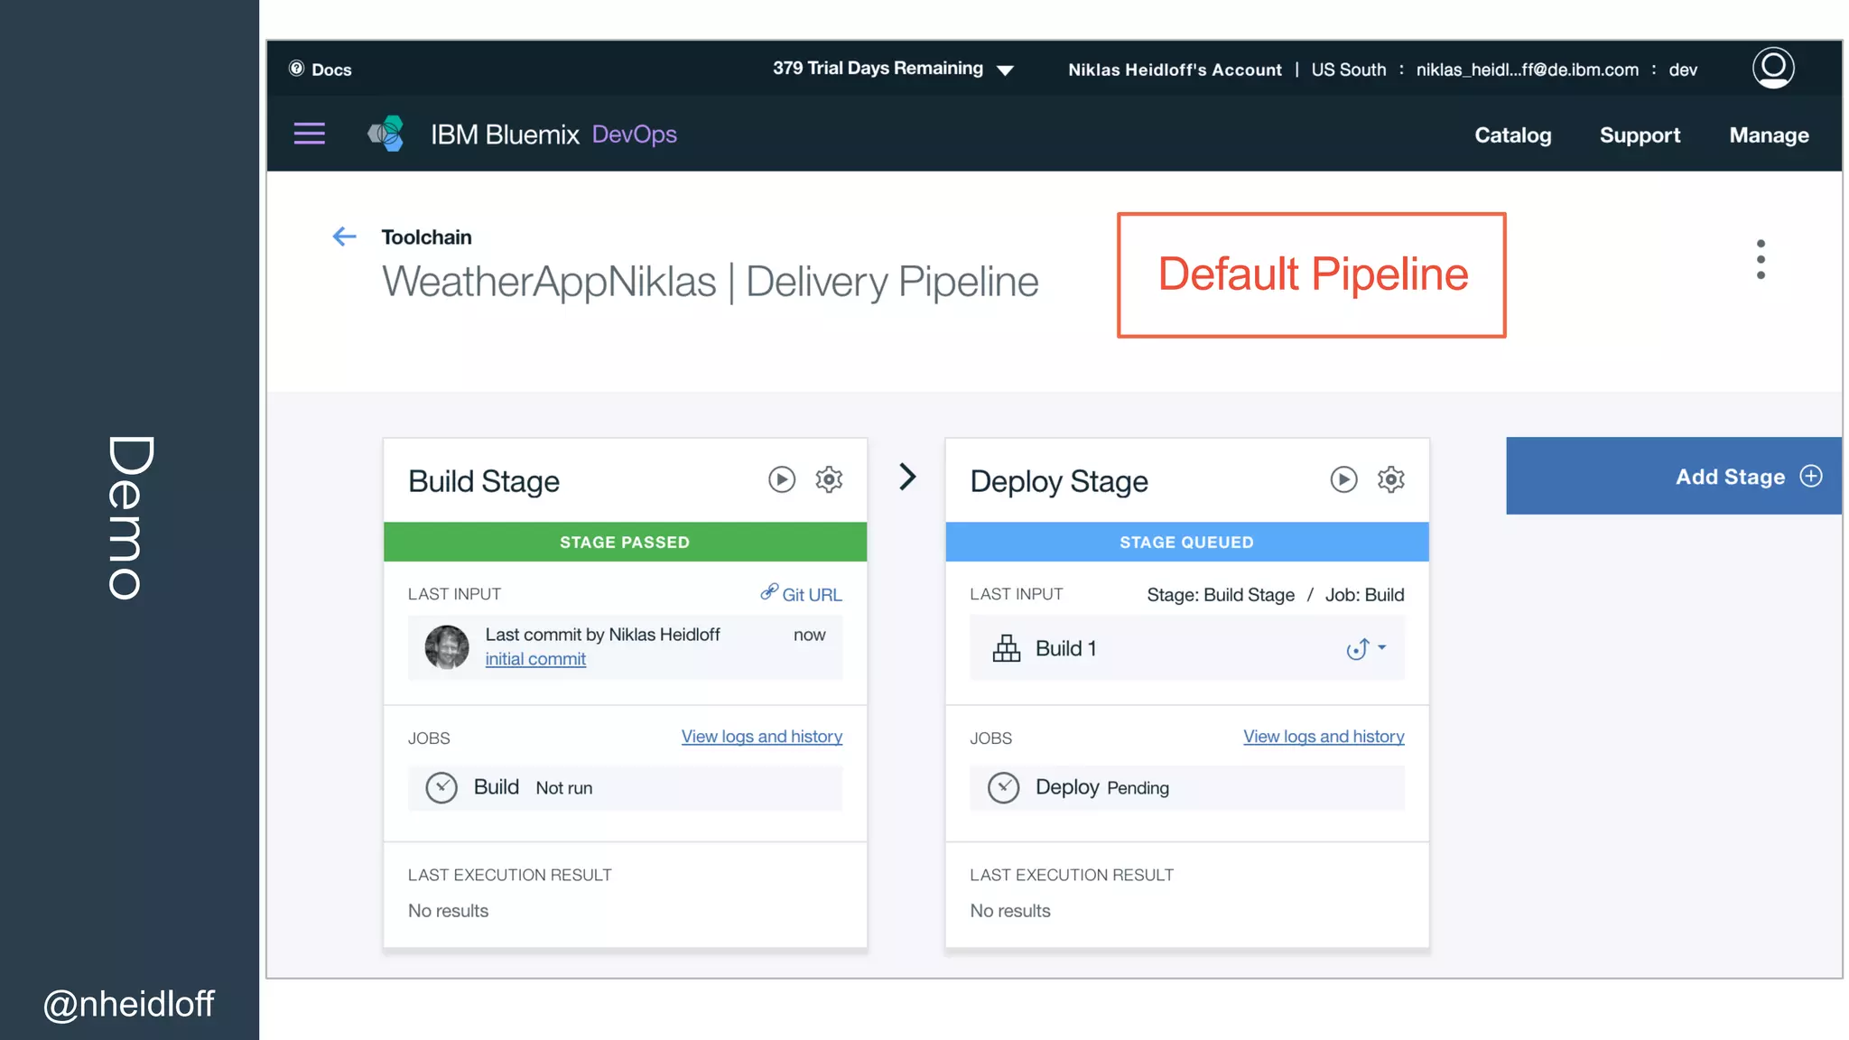Run the Build Stage play icon
This screenshot has width=1849, height=1040.
point(782,479)
